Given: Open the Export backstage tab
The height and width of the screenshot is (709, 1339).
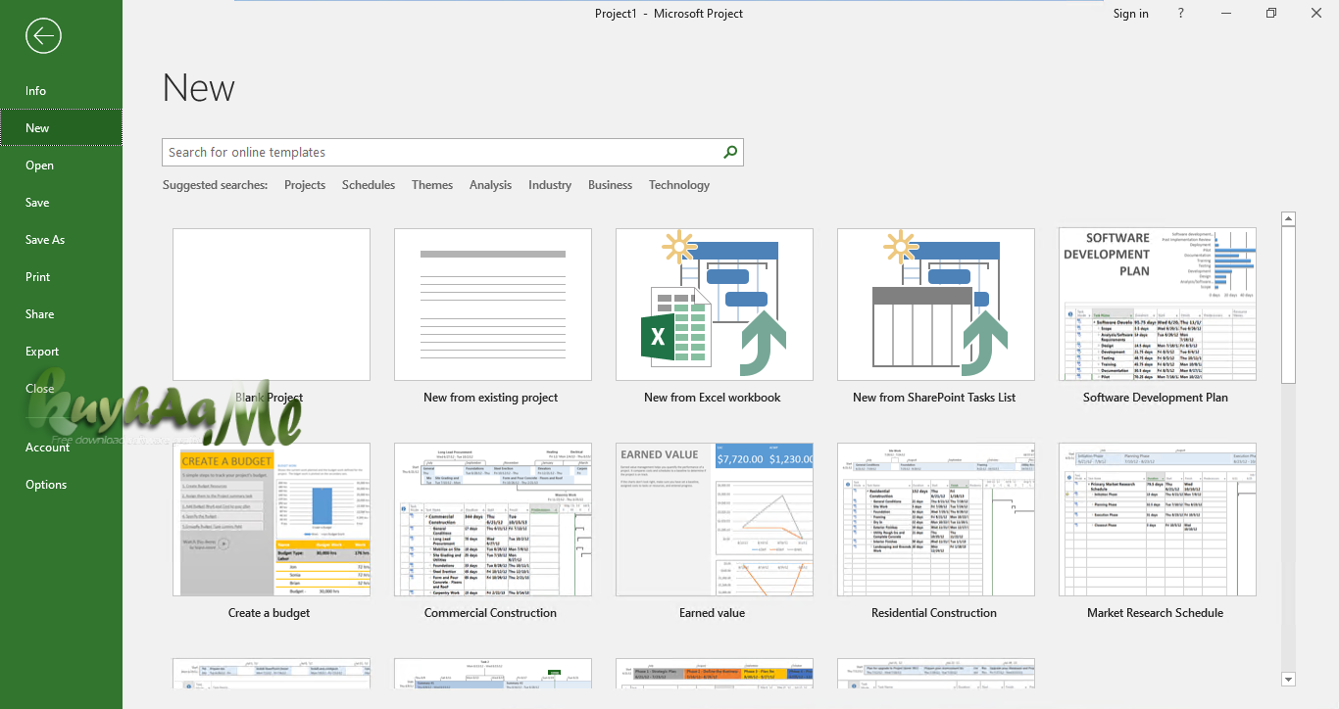Looking at the screenshot, I should [x=61, y=352].
